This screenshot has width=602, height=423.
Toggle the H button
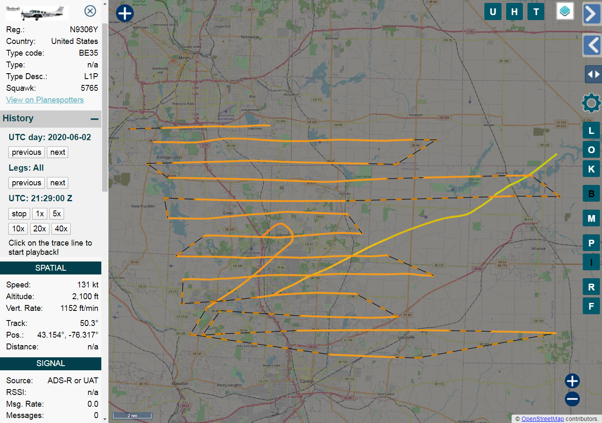coord(514,12)
